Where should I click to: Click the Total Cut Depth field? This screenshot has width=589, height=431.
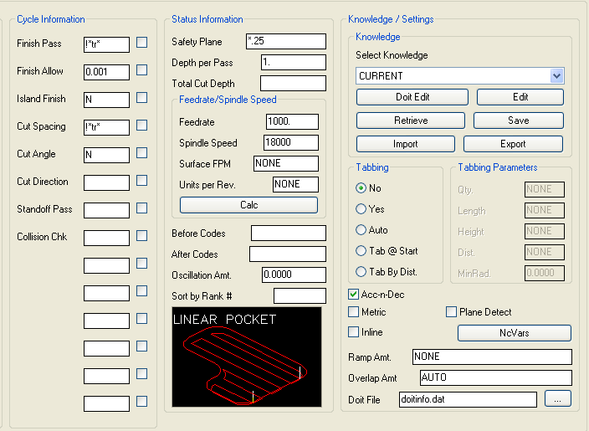tap(293, 83)
